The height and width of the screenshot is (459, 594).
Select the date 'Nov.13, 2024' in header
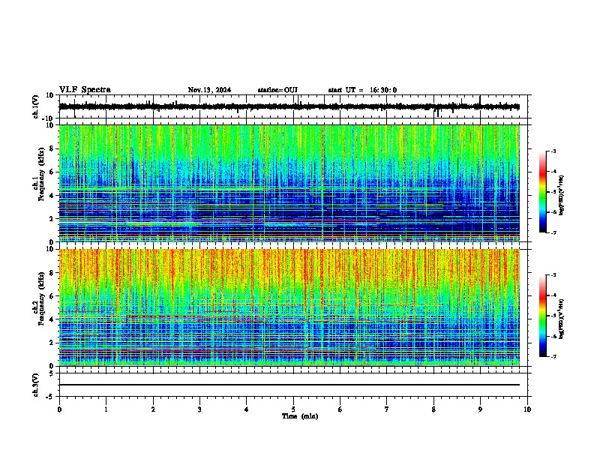click(209, 90)
